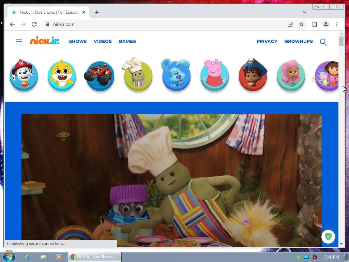Open a new browser tab

coord(96,12)
